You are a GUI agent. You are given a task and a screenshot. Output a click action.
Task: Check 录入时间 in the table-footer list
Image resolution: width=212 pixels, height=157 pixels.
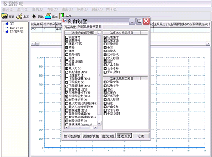pos(105,99)
